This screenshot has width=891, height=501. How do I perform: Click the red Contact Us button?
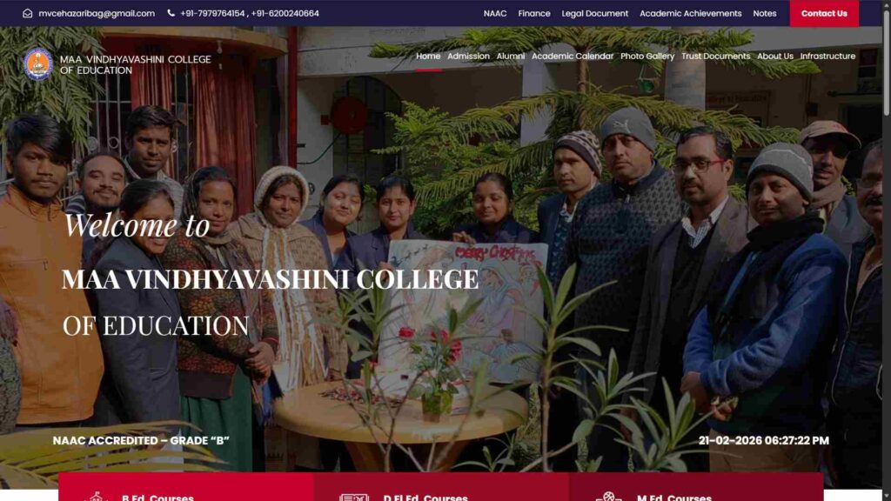(824, 13)
